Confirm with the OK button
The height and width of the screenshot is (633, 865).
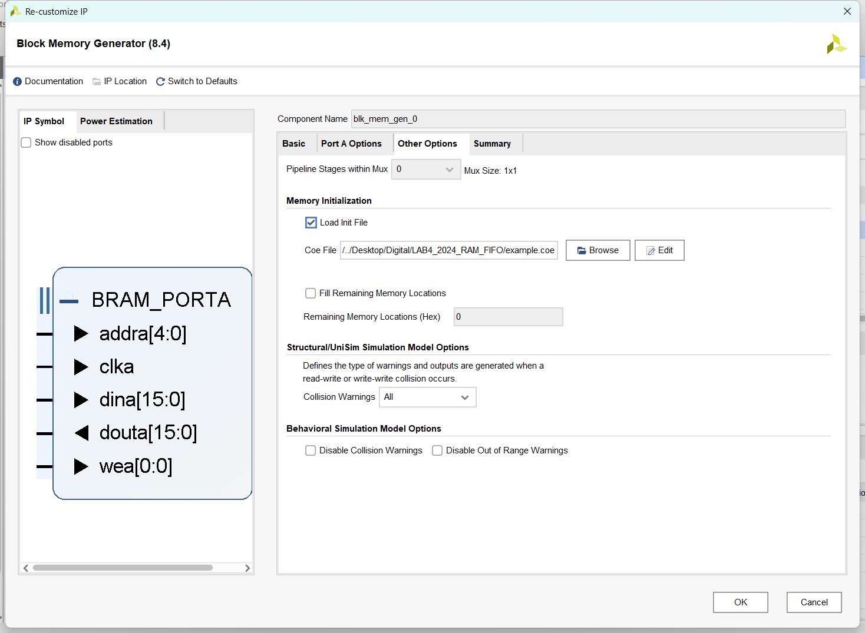coord(741,602)
